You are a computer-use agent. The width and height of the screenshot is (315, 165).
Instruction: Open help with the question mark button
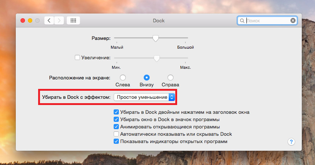tap(291, 142)
